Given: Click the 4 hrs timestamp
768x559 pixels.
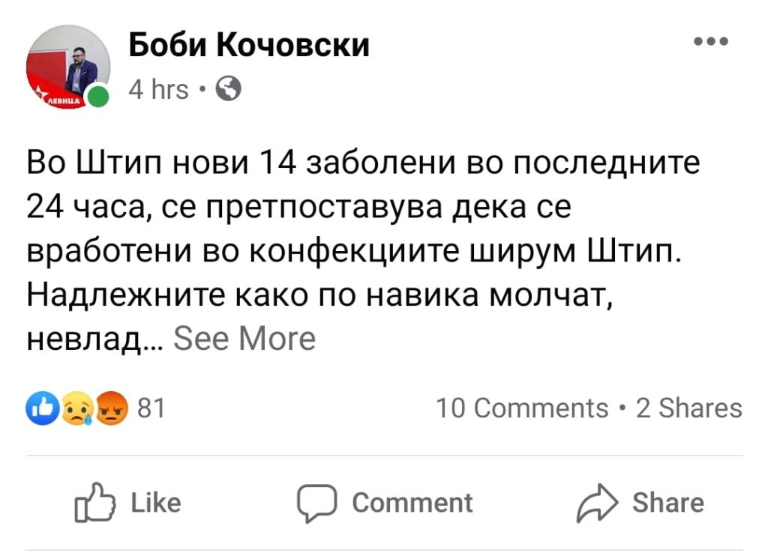Looking at the screenshot, I should [158, 90].
